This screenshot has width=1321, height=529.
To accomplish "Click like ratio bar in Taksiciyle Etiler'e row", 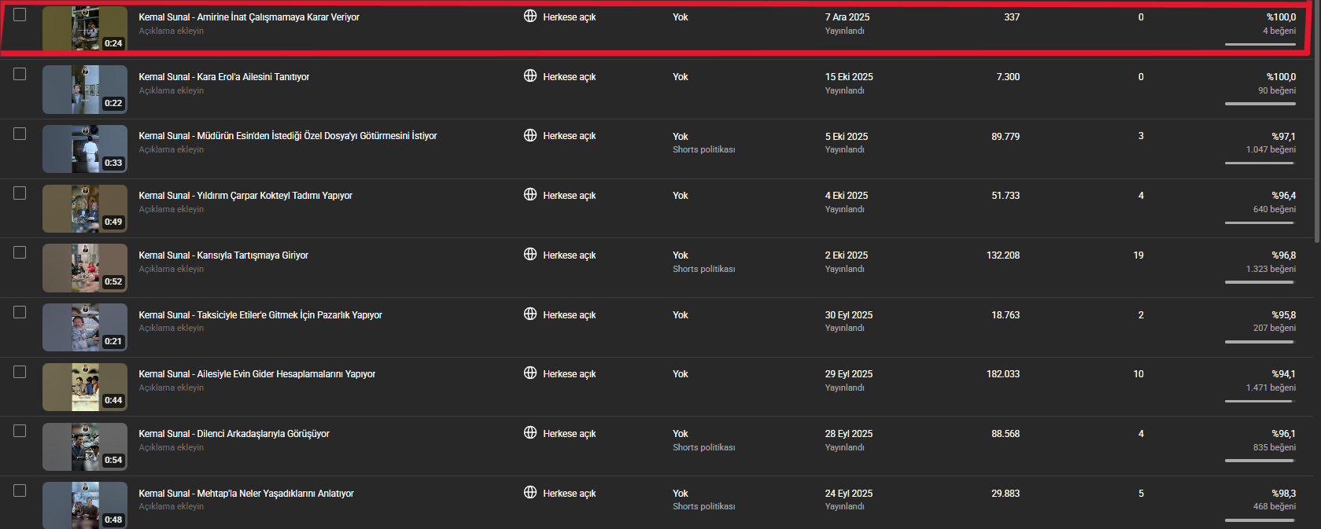I will click(1260, 342).
